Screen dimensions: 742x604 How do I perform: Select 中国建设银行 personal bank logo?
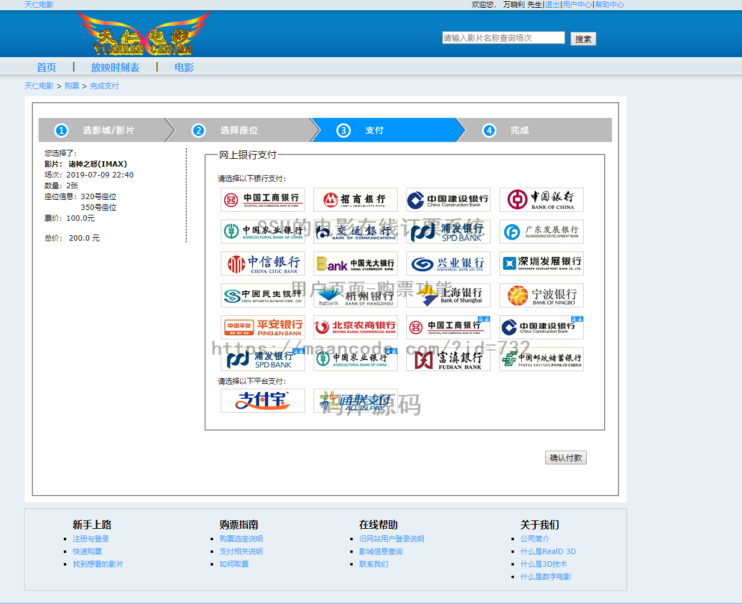(x=448, y=200)
